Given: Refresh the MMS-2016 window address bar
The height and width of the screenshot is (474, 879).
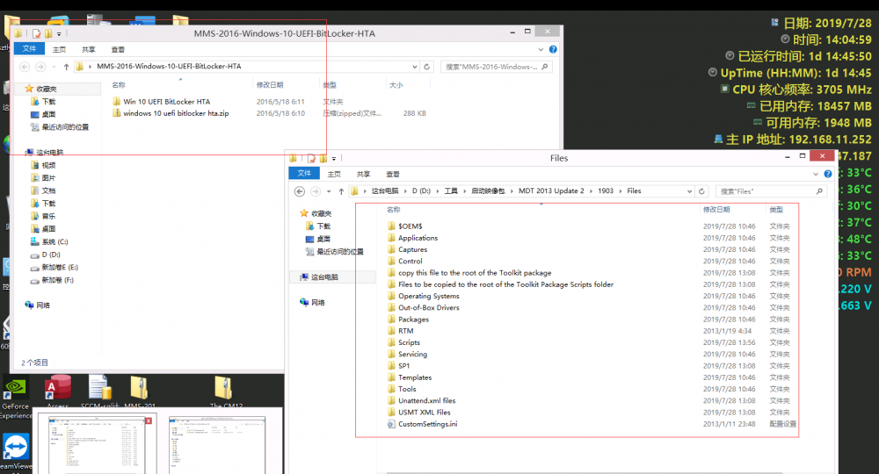Looking at the screenshot, I should coord(426,67).
